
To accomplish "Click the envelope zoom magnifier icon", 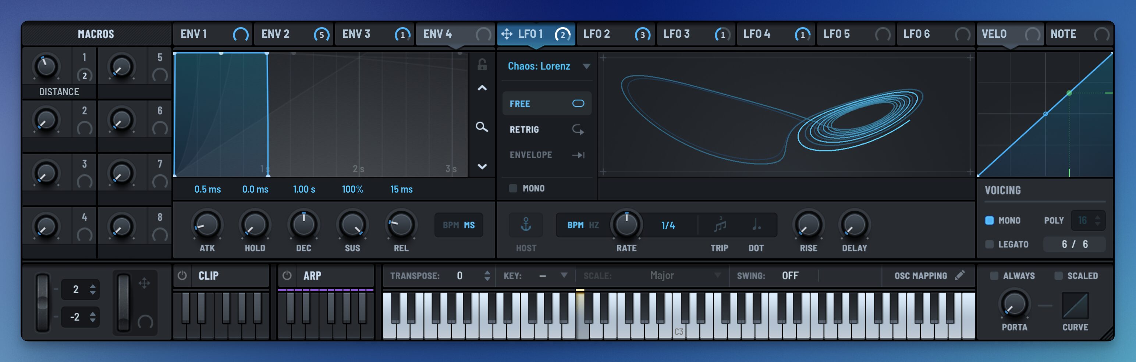I will (x=482, y=127).
